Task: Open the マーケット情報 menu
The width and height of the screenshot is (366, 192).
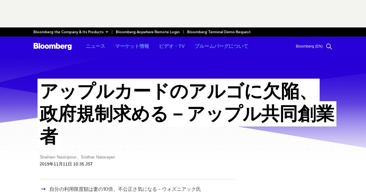Action: (x=132, y=46)
